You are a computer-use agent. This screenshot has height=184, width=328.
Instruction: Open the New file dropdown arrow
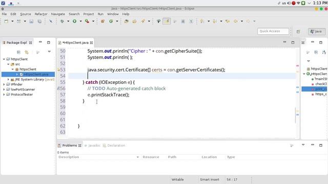pyautogui.click(x=12, y=21)
